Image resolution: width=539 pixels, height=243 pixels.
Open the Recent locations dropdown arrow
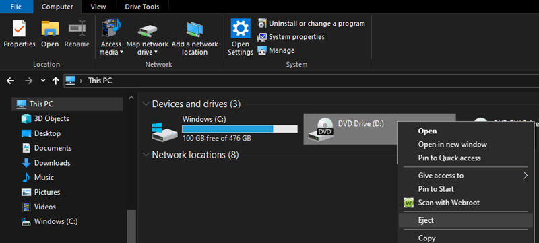point(43,81)
